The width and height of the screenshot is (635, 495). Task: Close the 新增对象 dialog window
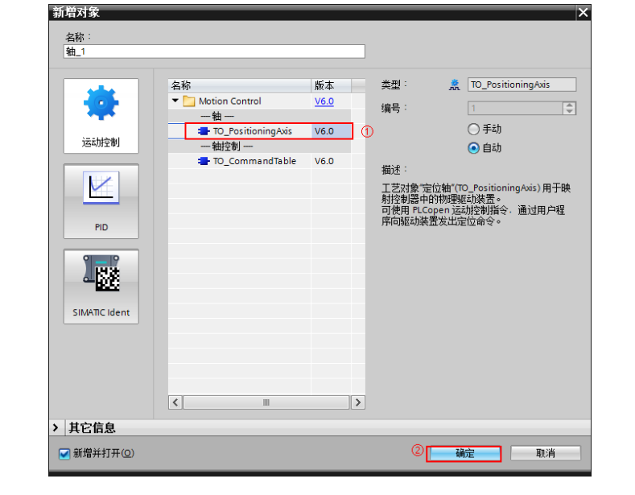(583, 12)
